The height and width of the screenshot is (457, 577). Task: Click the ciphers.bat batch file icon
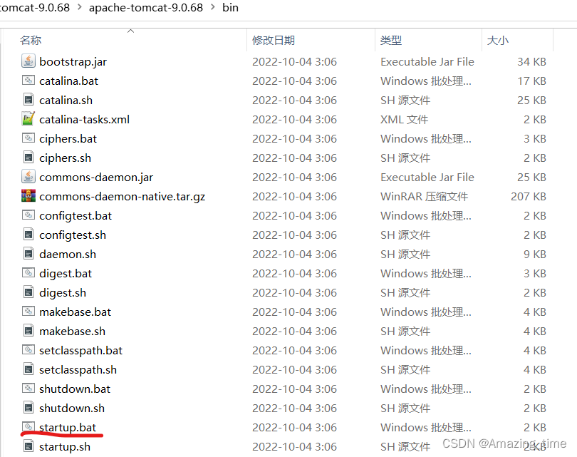(28, 138)
